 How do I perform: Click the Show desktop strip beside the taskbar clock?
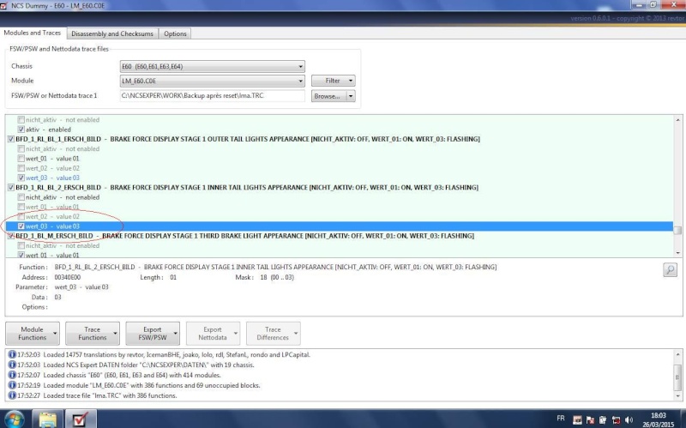pyautogui.click(x=683, y=419)
